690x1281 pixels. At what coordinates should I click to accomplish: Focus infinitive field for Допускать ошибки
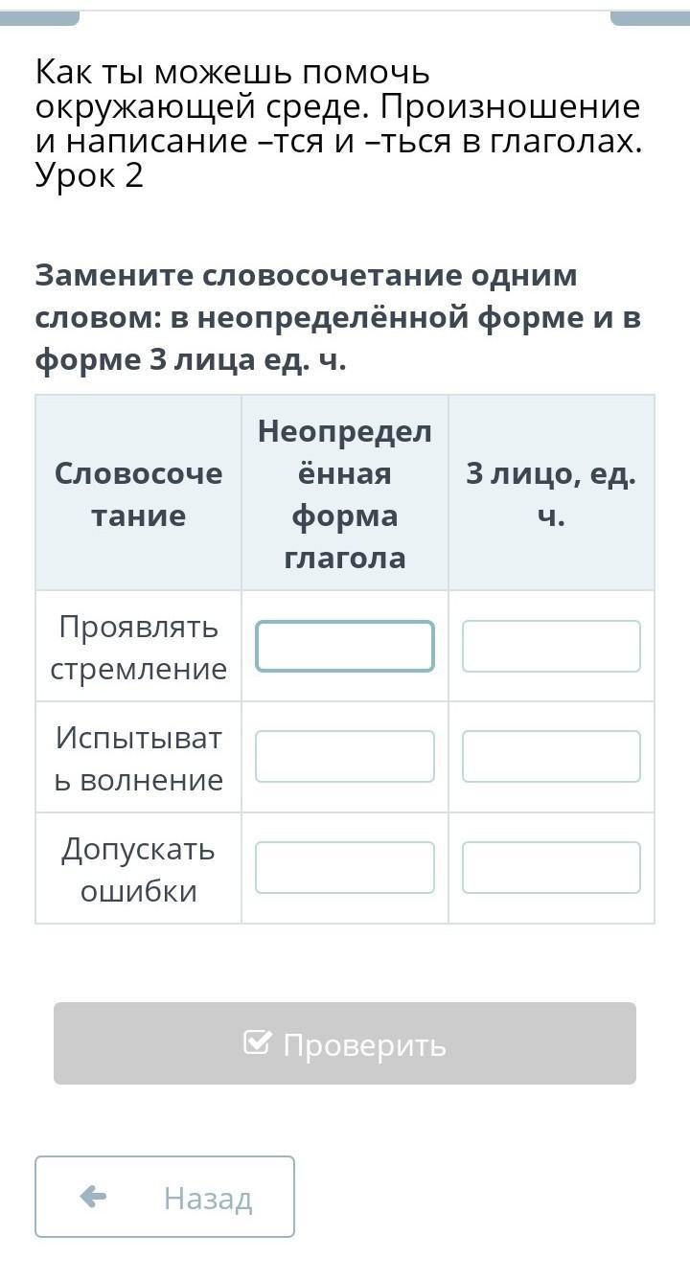(x=344, y=867)
